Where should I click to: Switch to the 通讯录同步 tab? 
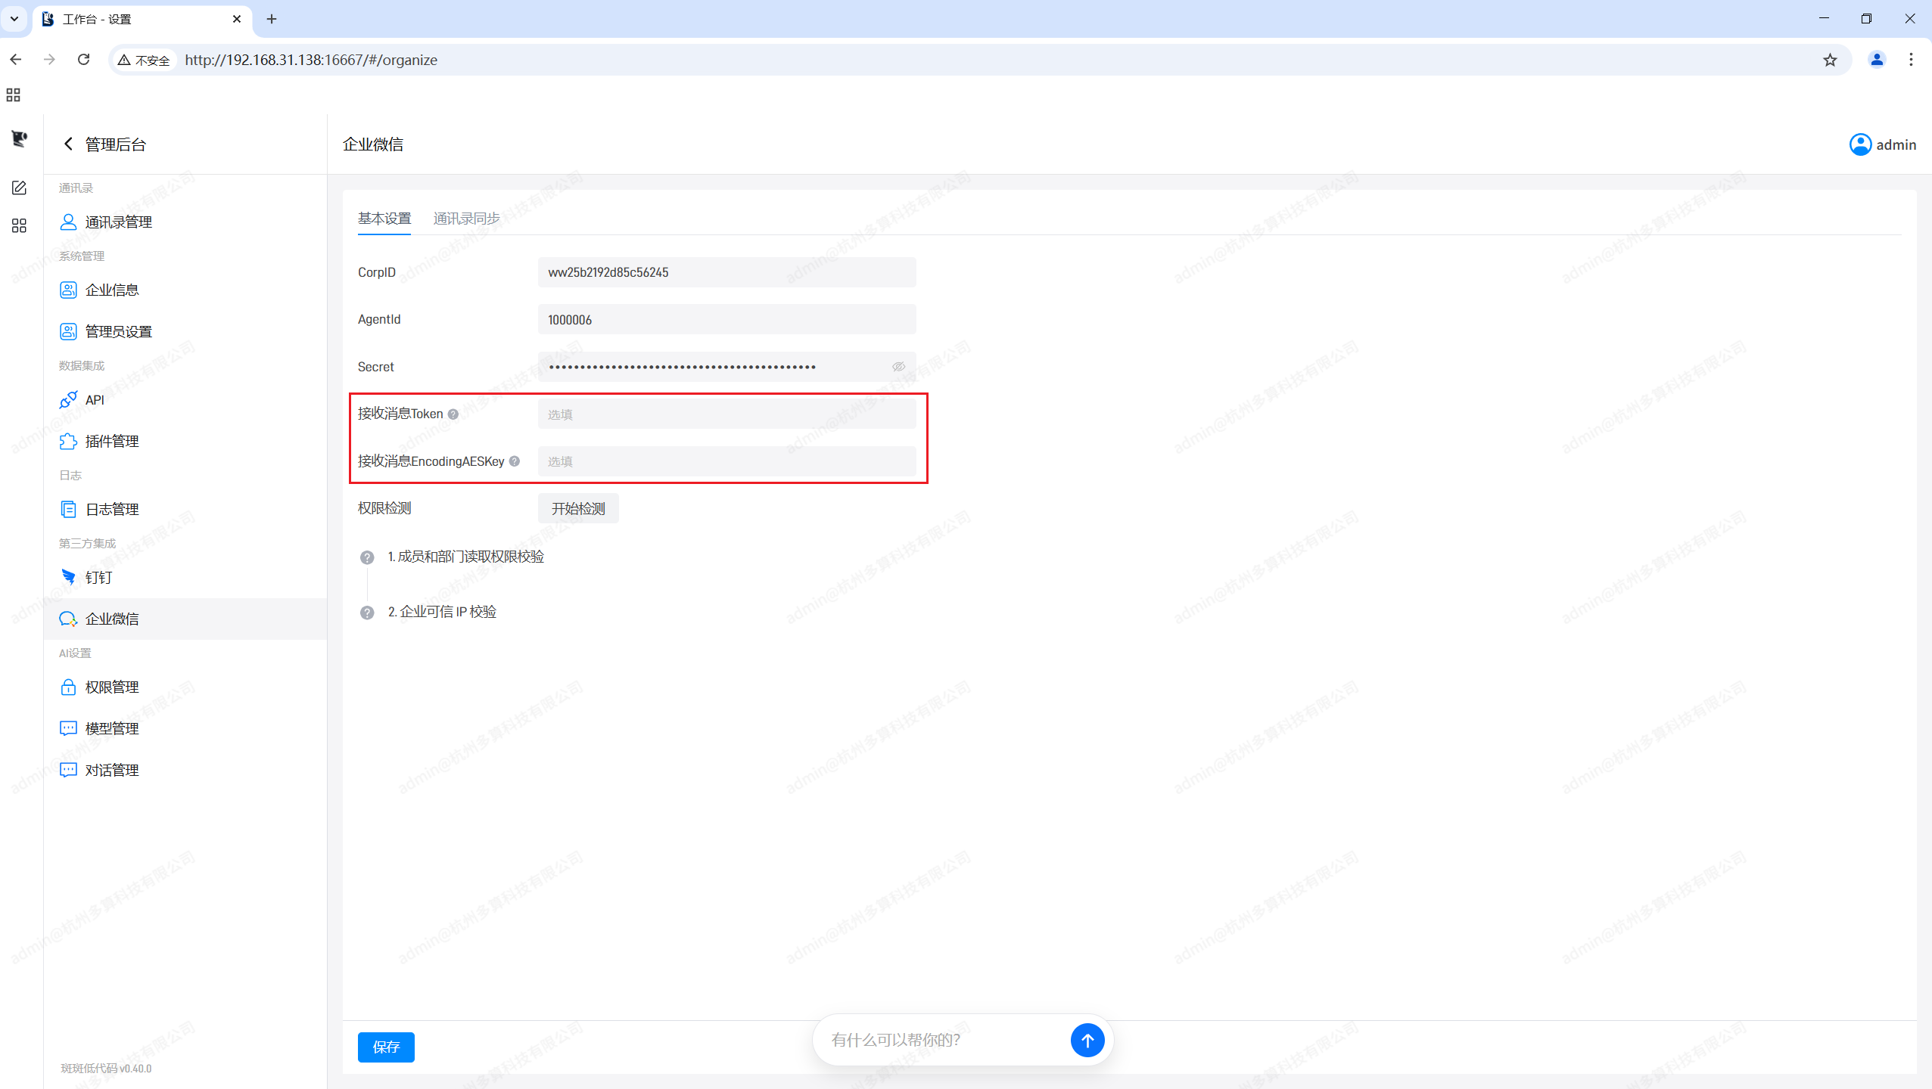[467, 219]
